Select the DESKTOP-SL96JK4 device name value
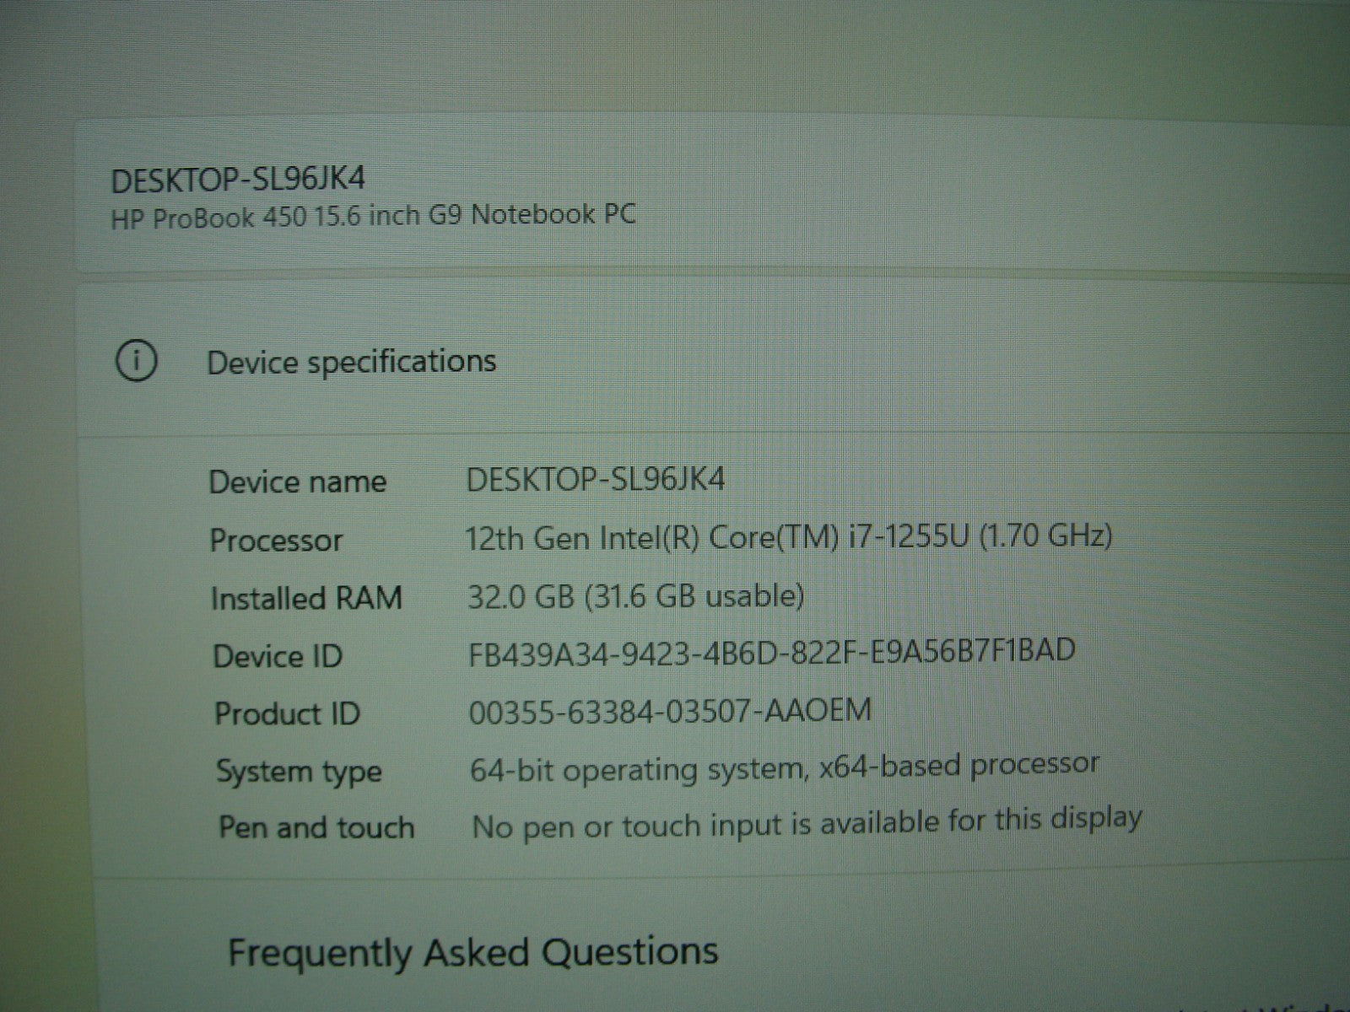This screenshot has width=1350, height=1012. click(x=595, y=479)
